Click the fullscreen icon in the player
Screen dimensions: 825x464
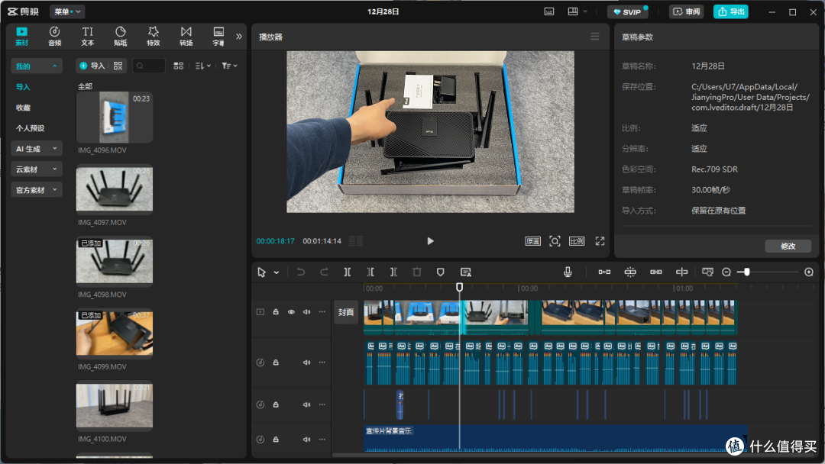tap(600, 240)
